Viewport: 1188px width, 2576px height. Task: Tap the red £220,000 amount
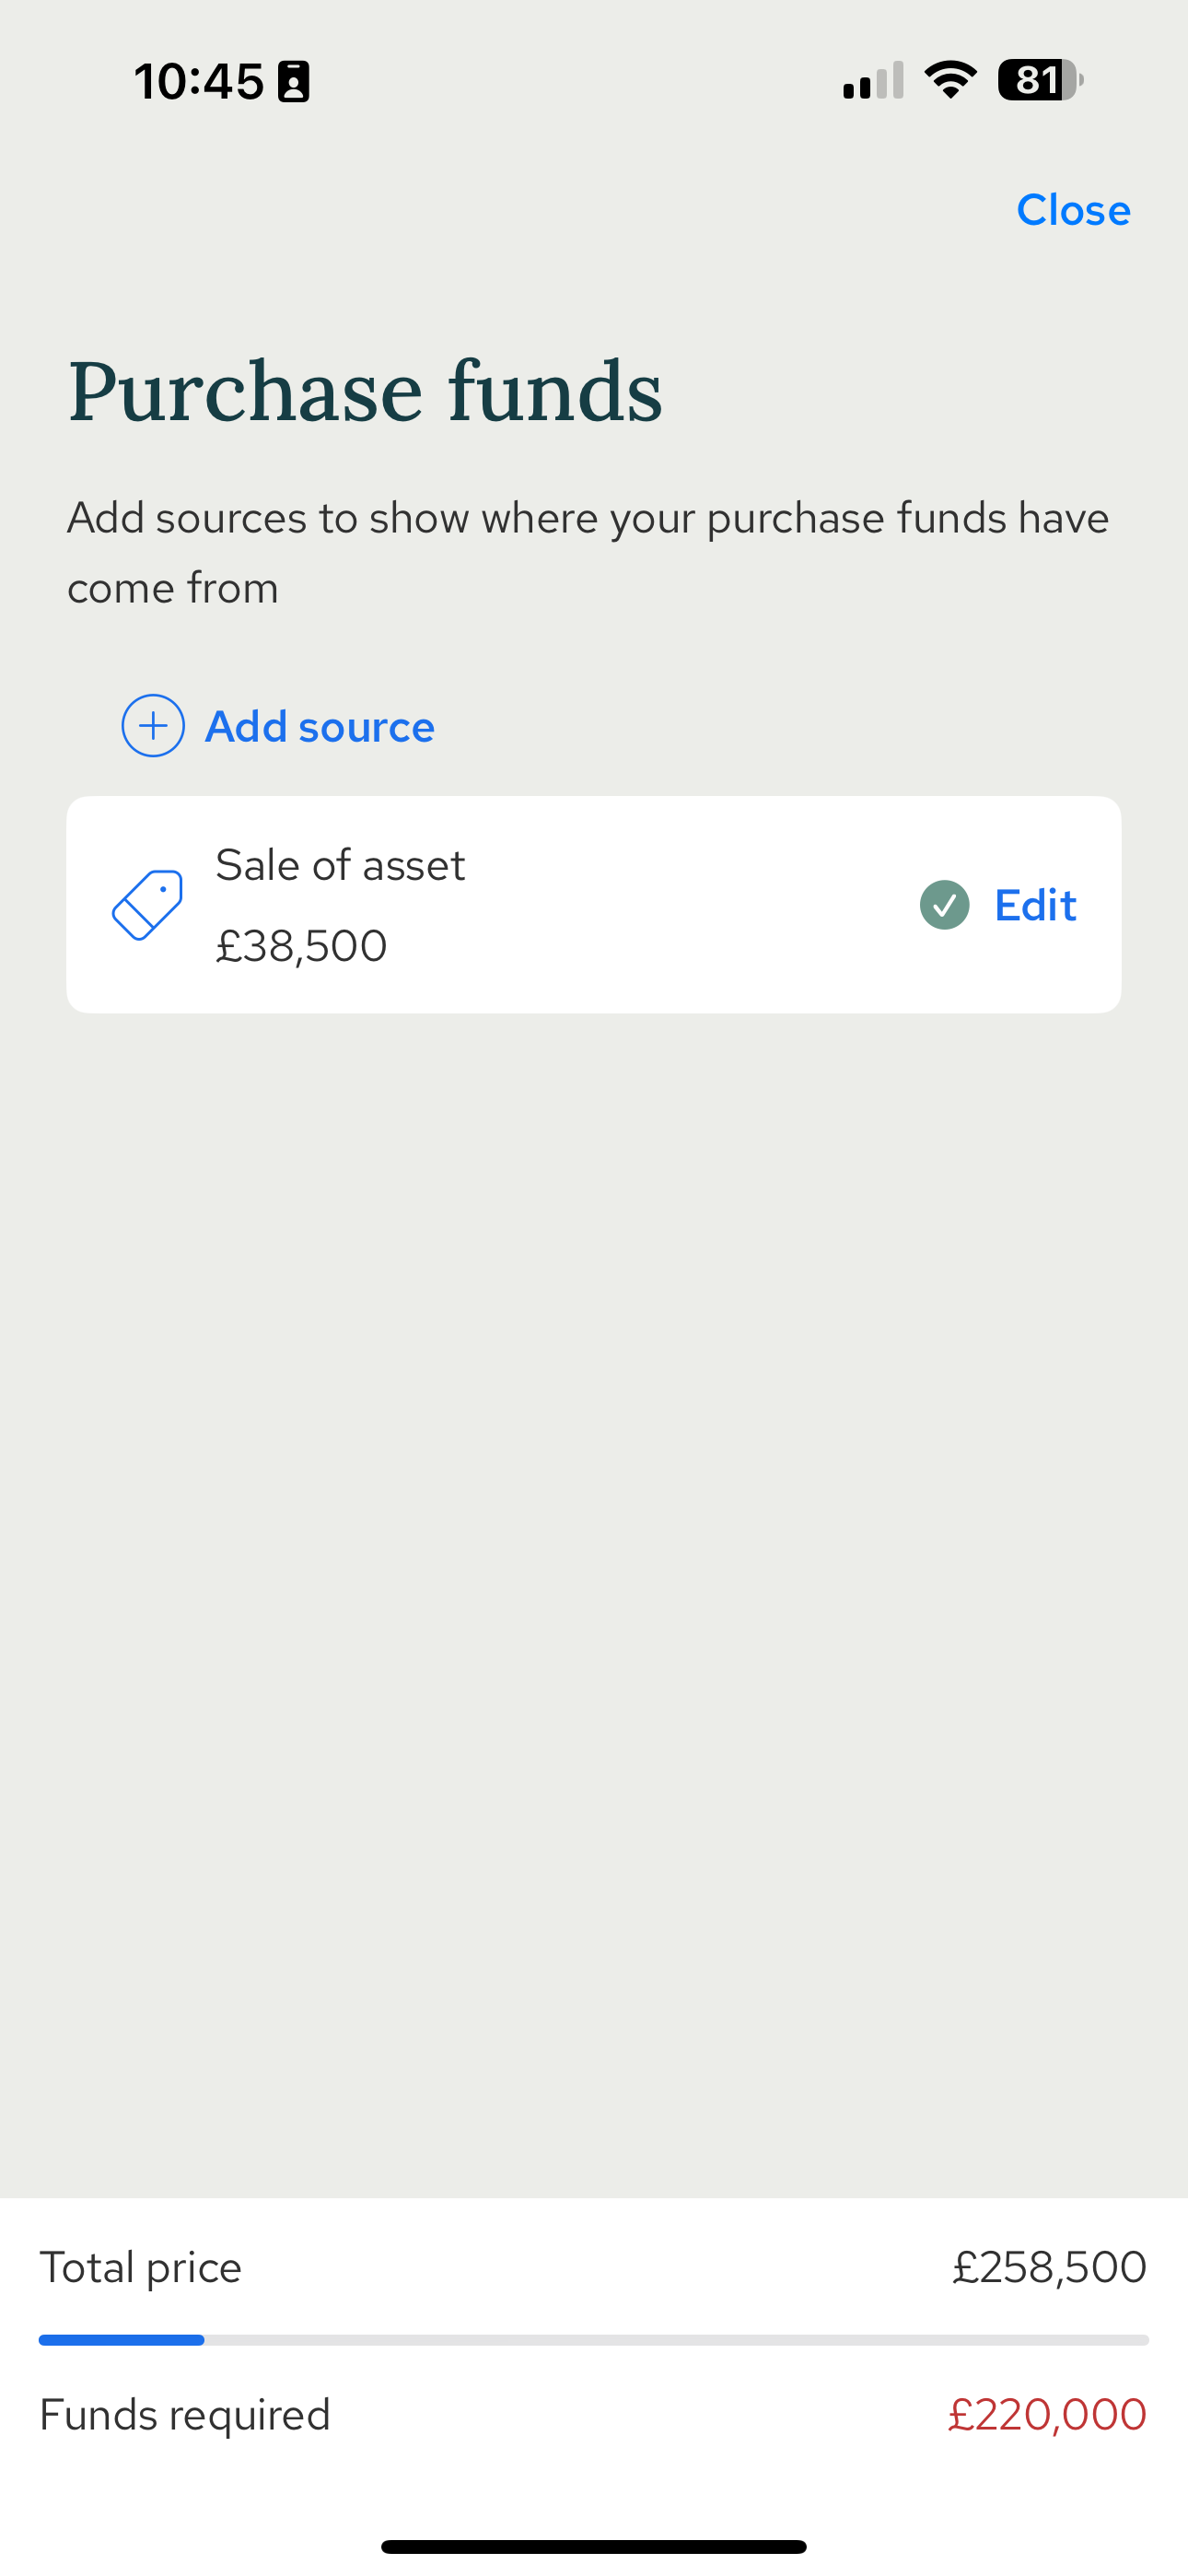1047,2414
